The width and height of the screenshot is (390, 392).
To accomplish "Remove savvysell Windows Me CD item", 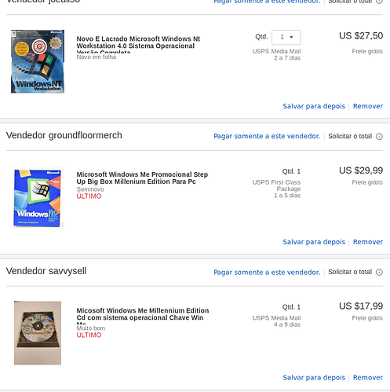I will click(x=368, y=377).
